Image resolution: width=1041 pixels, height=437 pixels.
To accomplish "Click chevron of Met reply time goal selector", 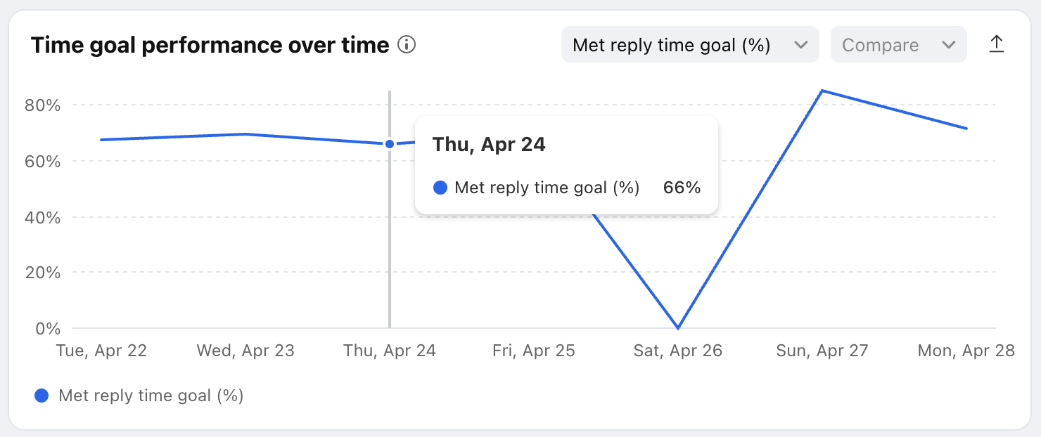I will [x=800, y=45].
